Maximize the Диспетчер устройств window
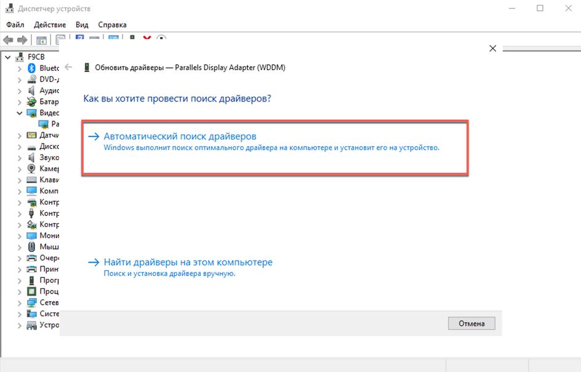This screenshot has height=372, width=581. pyautogui.click(x=540, y=8)
